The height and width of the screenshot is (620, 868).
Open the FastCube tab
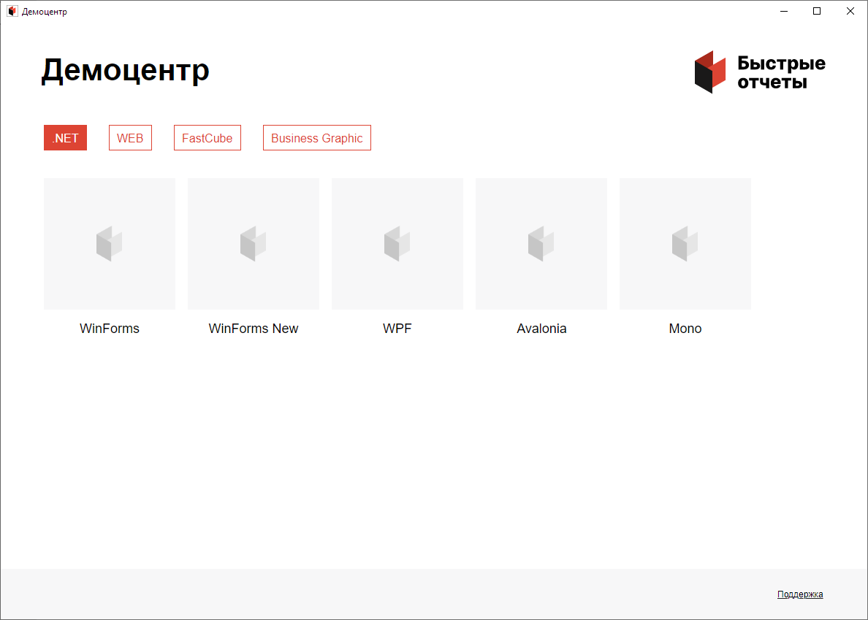click(x=207, y=138)
